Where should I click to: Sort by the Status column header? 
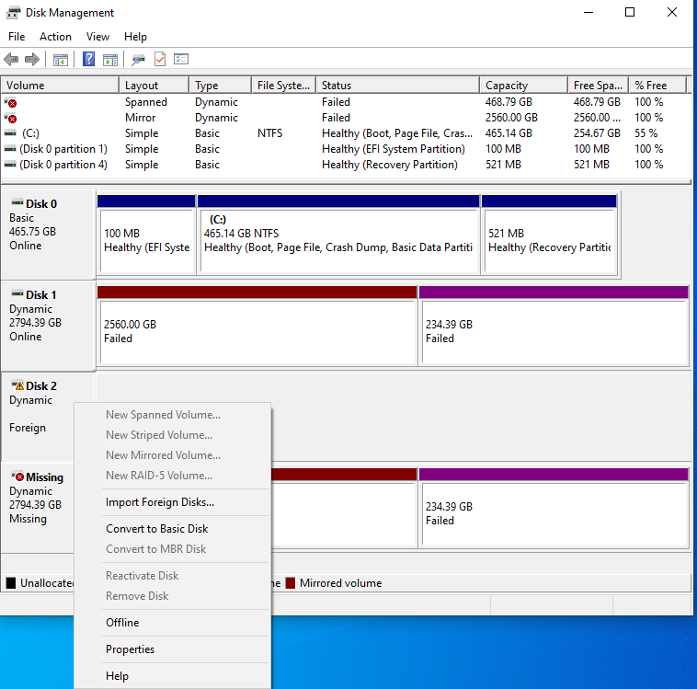tap(398, 85)
